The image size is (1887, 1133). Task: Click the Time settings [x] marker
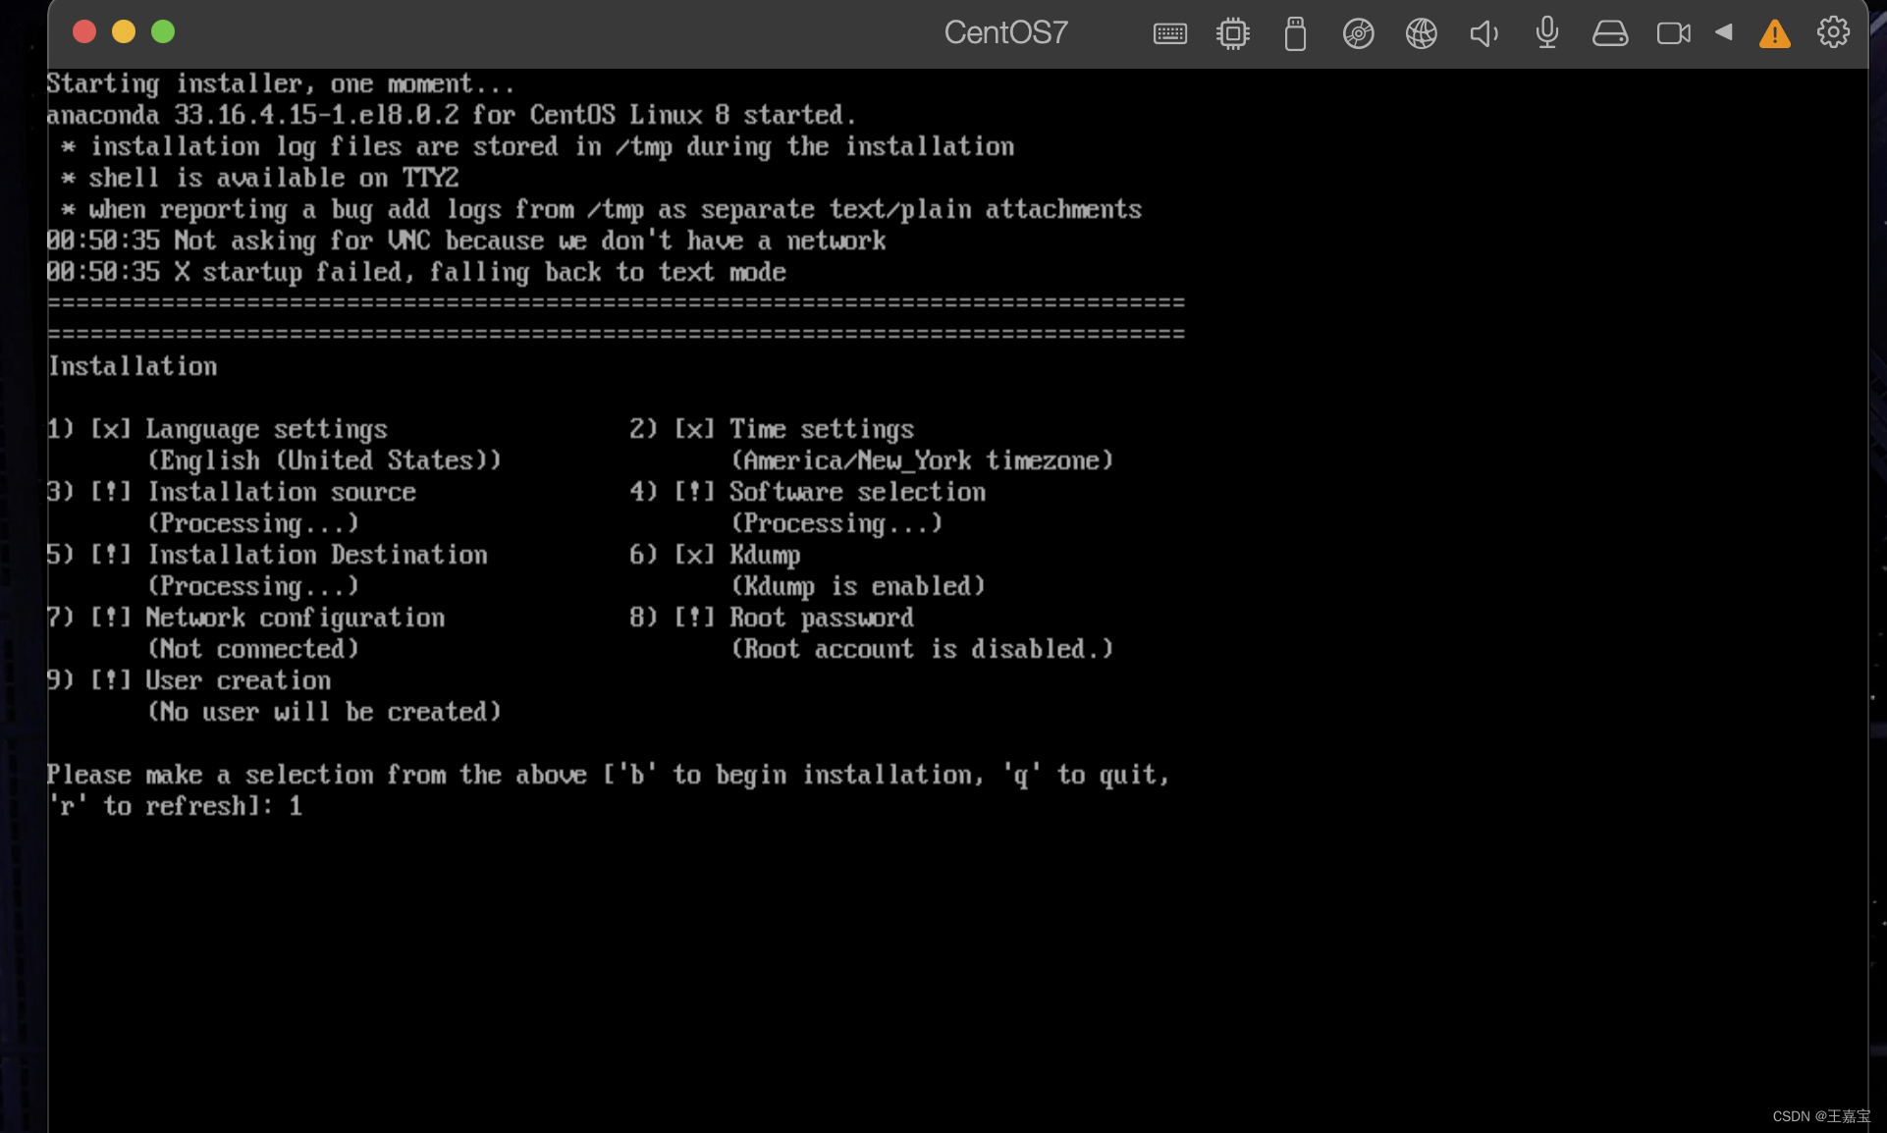click(x=694, y=429)
